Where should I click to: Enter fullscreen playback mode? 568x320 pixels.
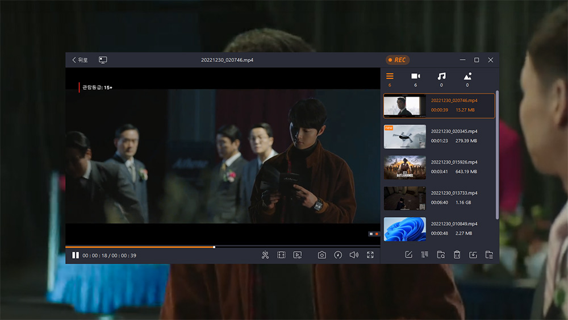coord(370,255)
